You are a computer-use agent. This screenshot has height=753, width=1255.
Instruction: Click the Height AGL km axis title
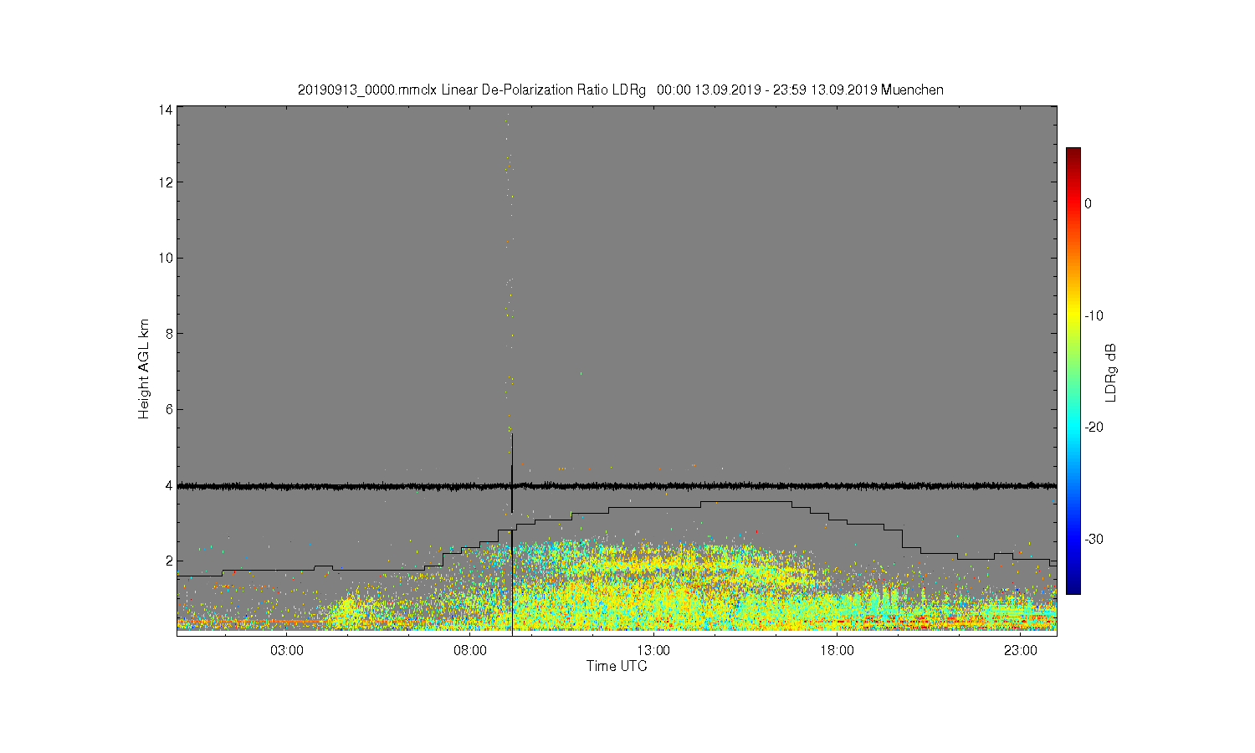click(x=144, y=369)
